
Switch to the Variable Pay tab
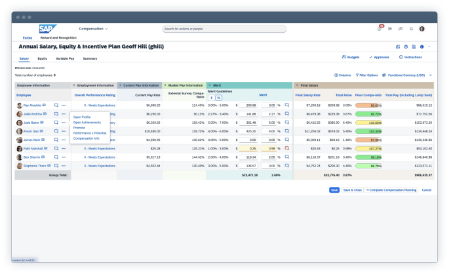click(64, 58)
